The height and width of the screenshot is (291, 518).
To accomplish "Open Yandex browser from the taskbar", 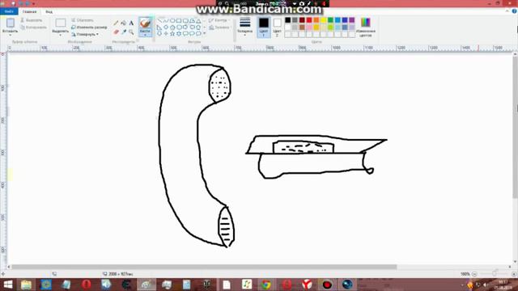I will (x=307, y=285).
